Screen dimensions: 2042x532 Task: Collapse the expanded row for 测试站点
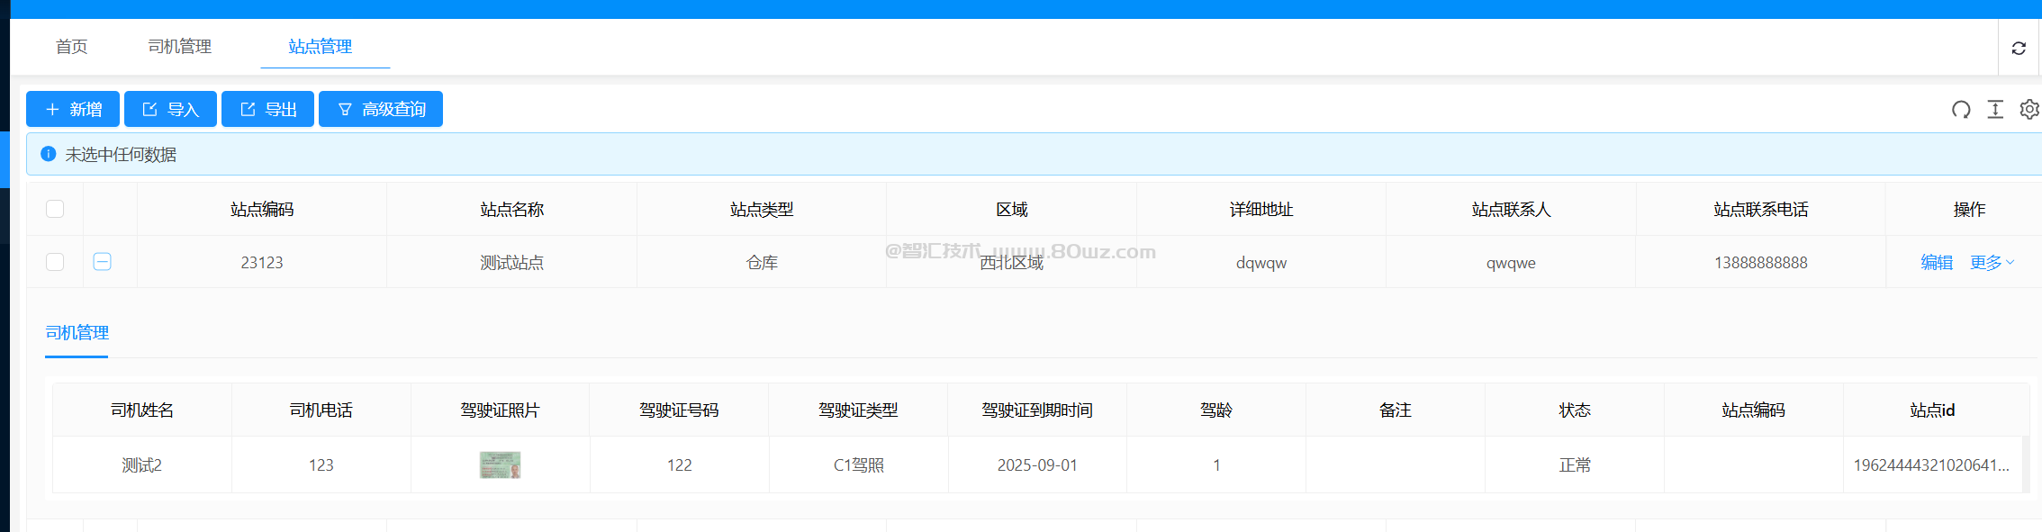coord(103,262)
